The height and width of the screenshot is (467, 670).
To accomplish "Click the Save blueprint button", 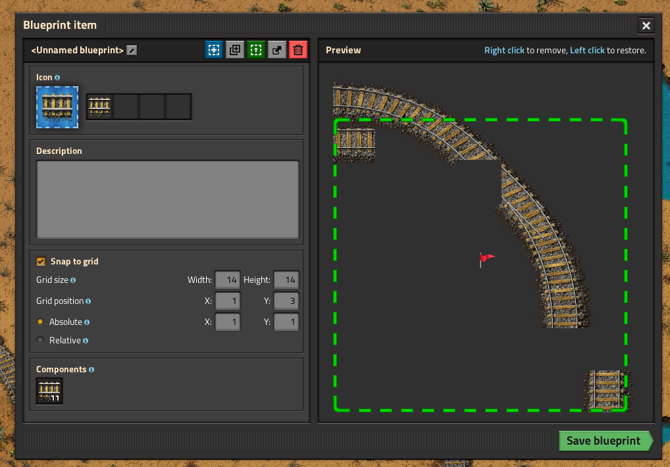I will 606,441.
